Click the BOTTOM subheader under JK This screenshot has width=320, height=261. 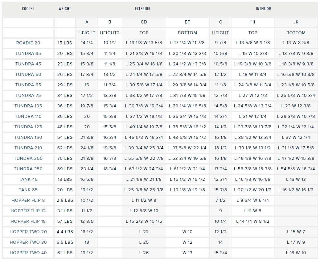[296, 33]
